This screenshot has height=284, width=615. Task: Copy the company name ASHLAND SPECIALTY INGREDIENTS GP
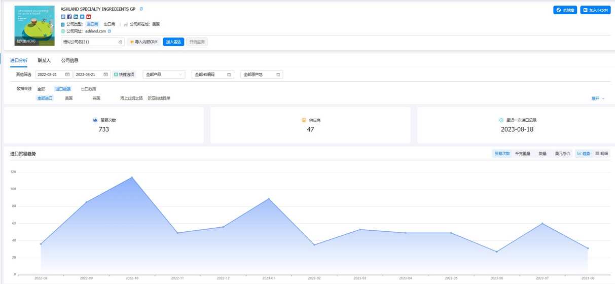point(141,9)
